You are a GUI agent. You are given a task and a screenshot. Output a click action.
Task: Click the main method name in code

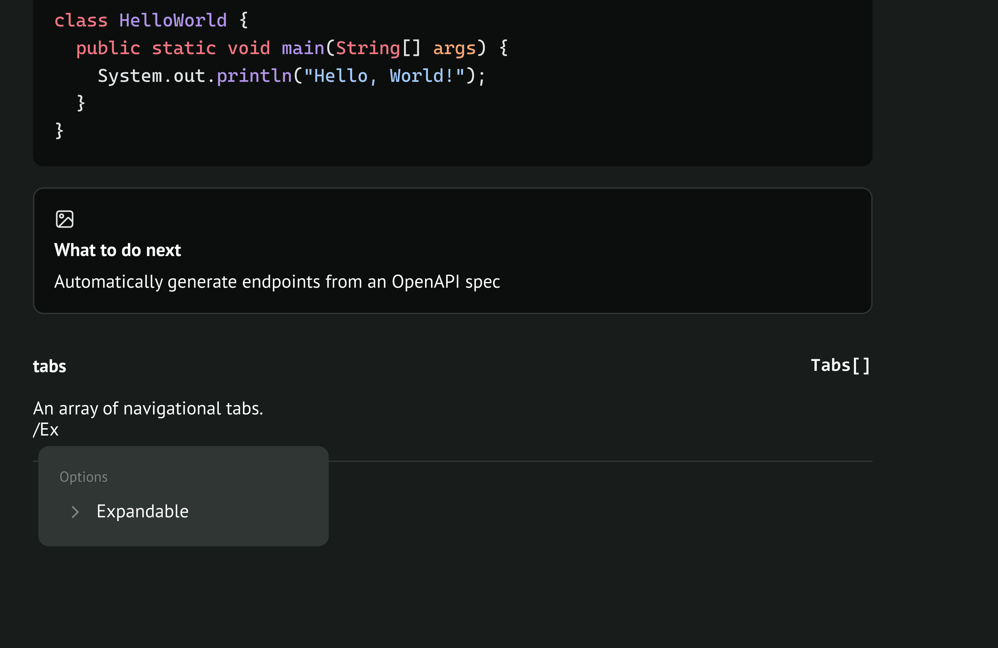tap(303, 48)
